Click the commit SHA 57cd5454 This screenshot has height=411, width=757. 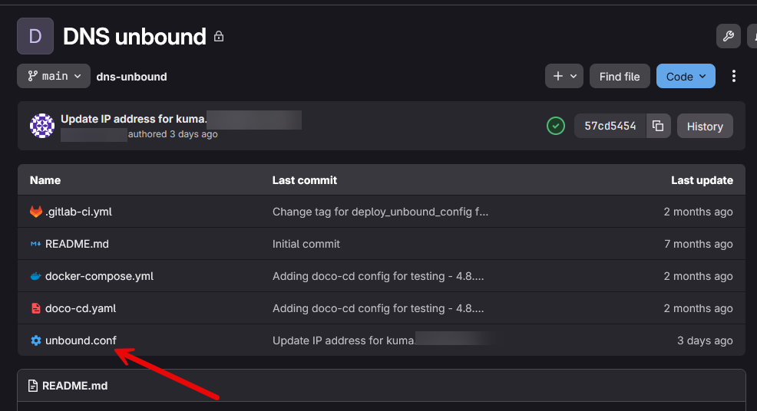click(x=610, y=126)
